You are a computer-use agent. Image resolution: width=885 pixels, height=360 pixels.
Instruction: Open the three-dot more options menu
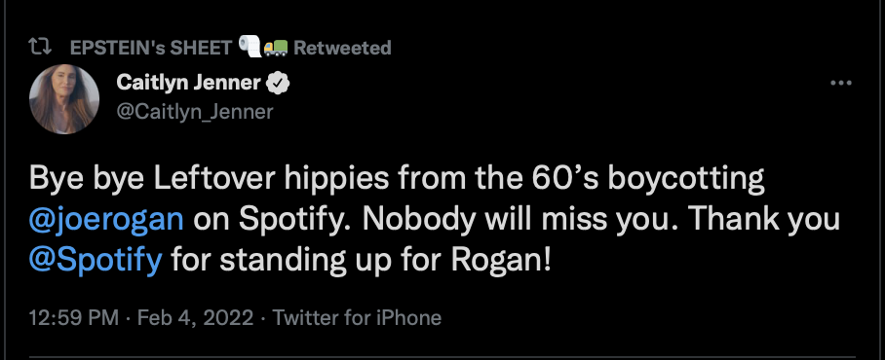coord(841,84)
